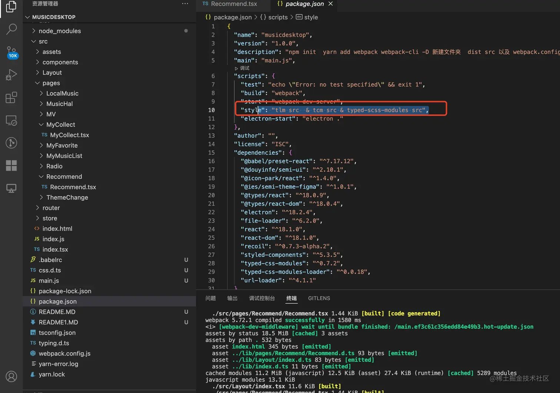Expand the store folder

[109, 218]
